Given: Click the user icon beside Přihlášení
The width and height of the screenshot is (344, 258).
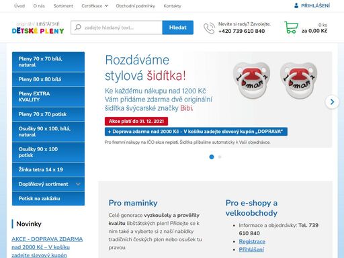Looking at the screenshot, I should click(x=296, y=5).
